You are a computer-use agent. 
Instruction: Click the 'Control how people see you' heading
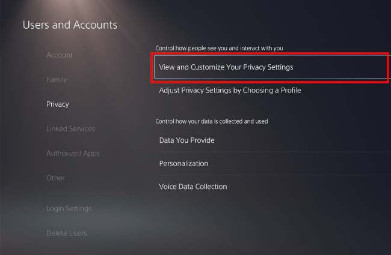pos(219,47)
